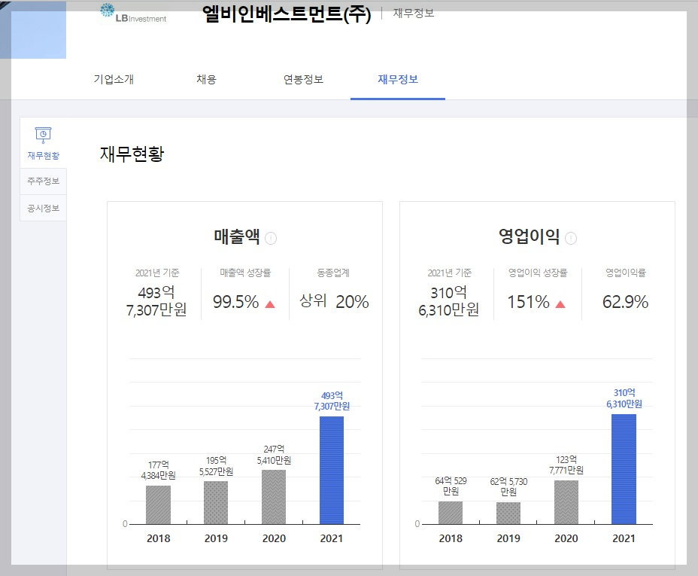Click the 123억 7,771만원 bar label
Image resolution: width=698 pixels, height=576 pixels.
point(566,465)
